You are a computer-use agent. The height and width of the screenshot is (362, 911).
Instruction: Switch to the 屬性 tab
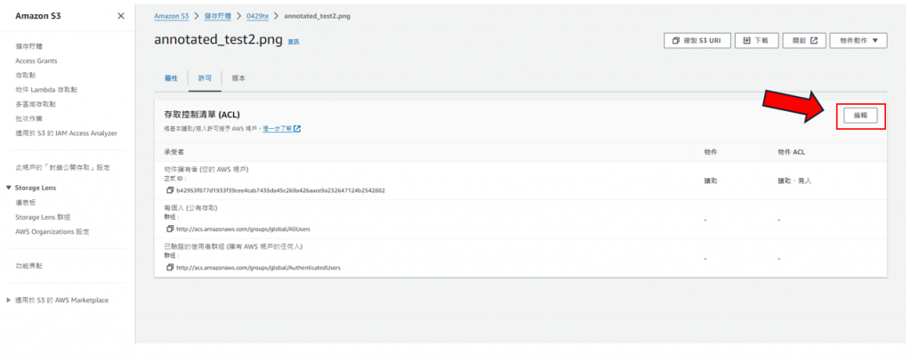click(171, 78)
